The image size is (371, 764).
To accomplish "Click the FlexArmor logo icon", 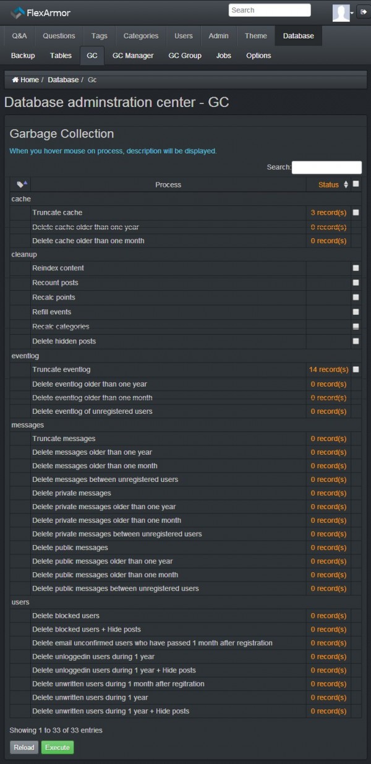I will pyautogui.click(x=17, y=12).
